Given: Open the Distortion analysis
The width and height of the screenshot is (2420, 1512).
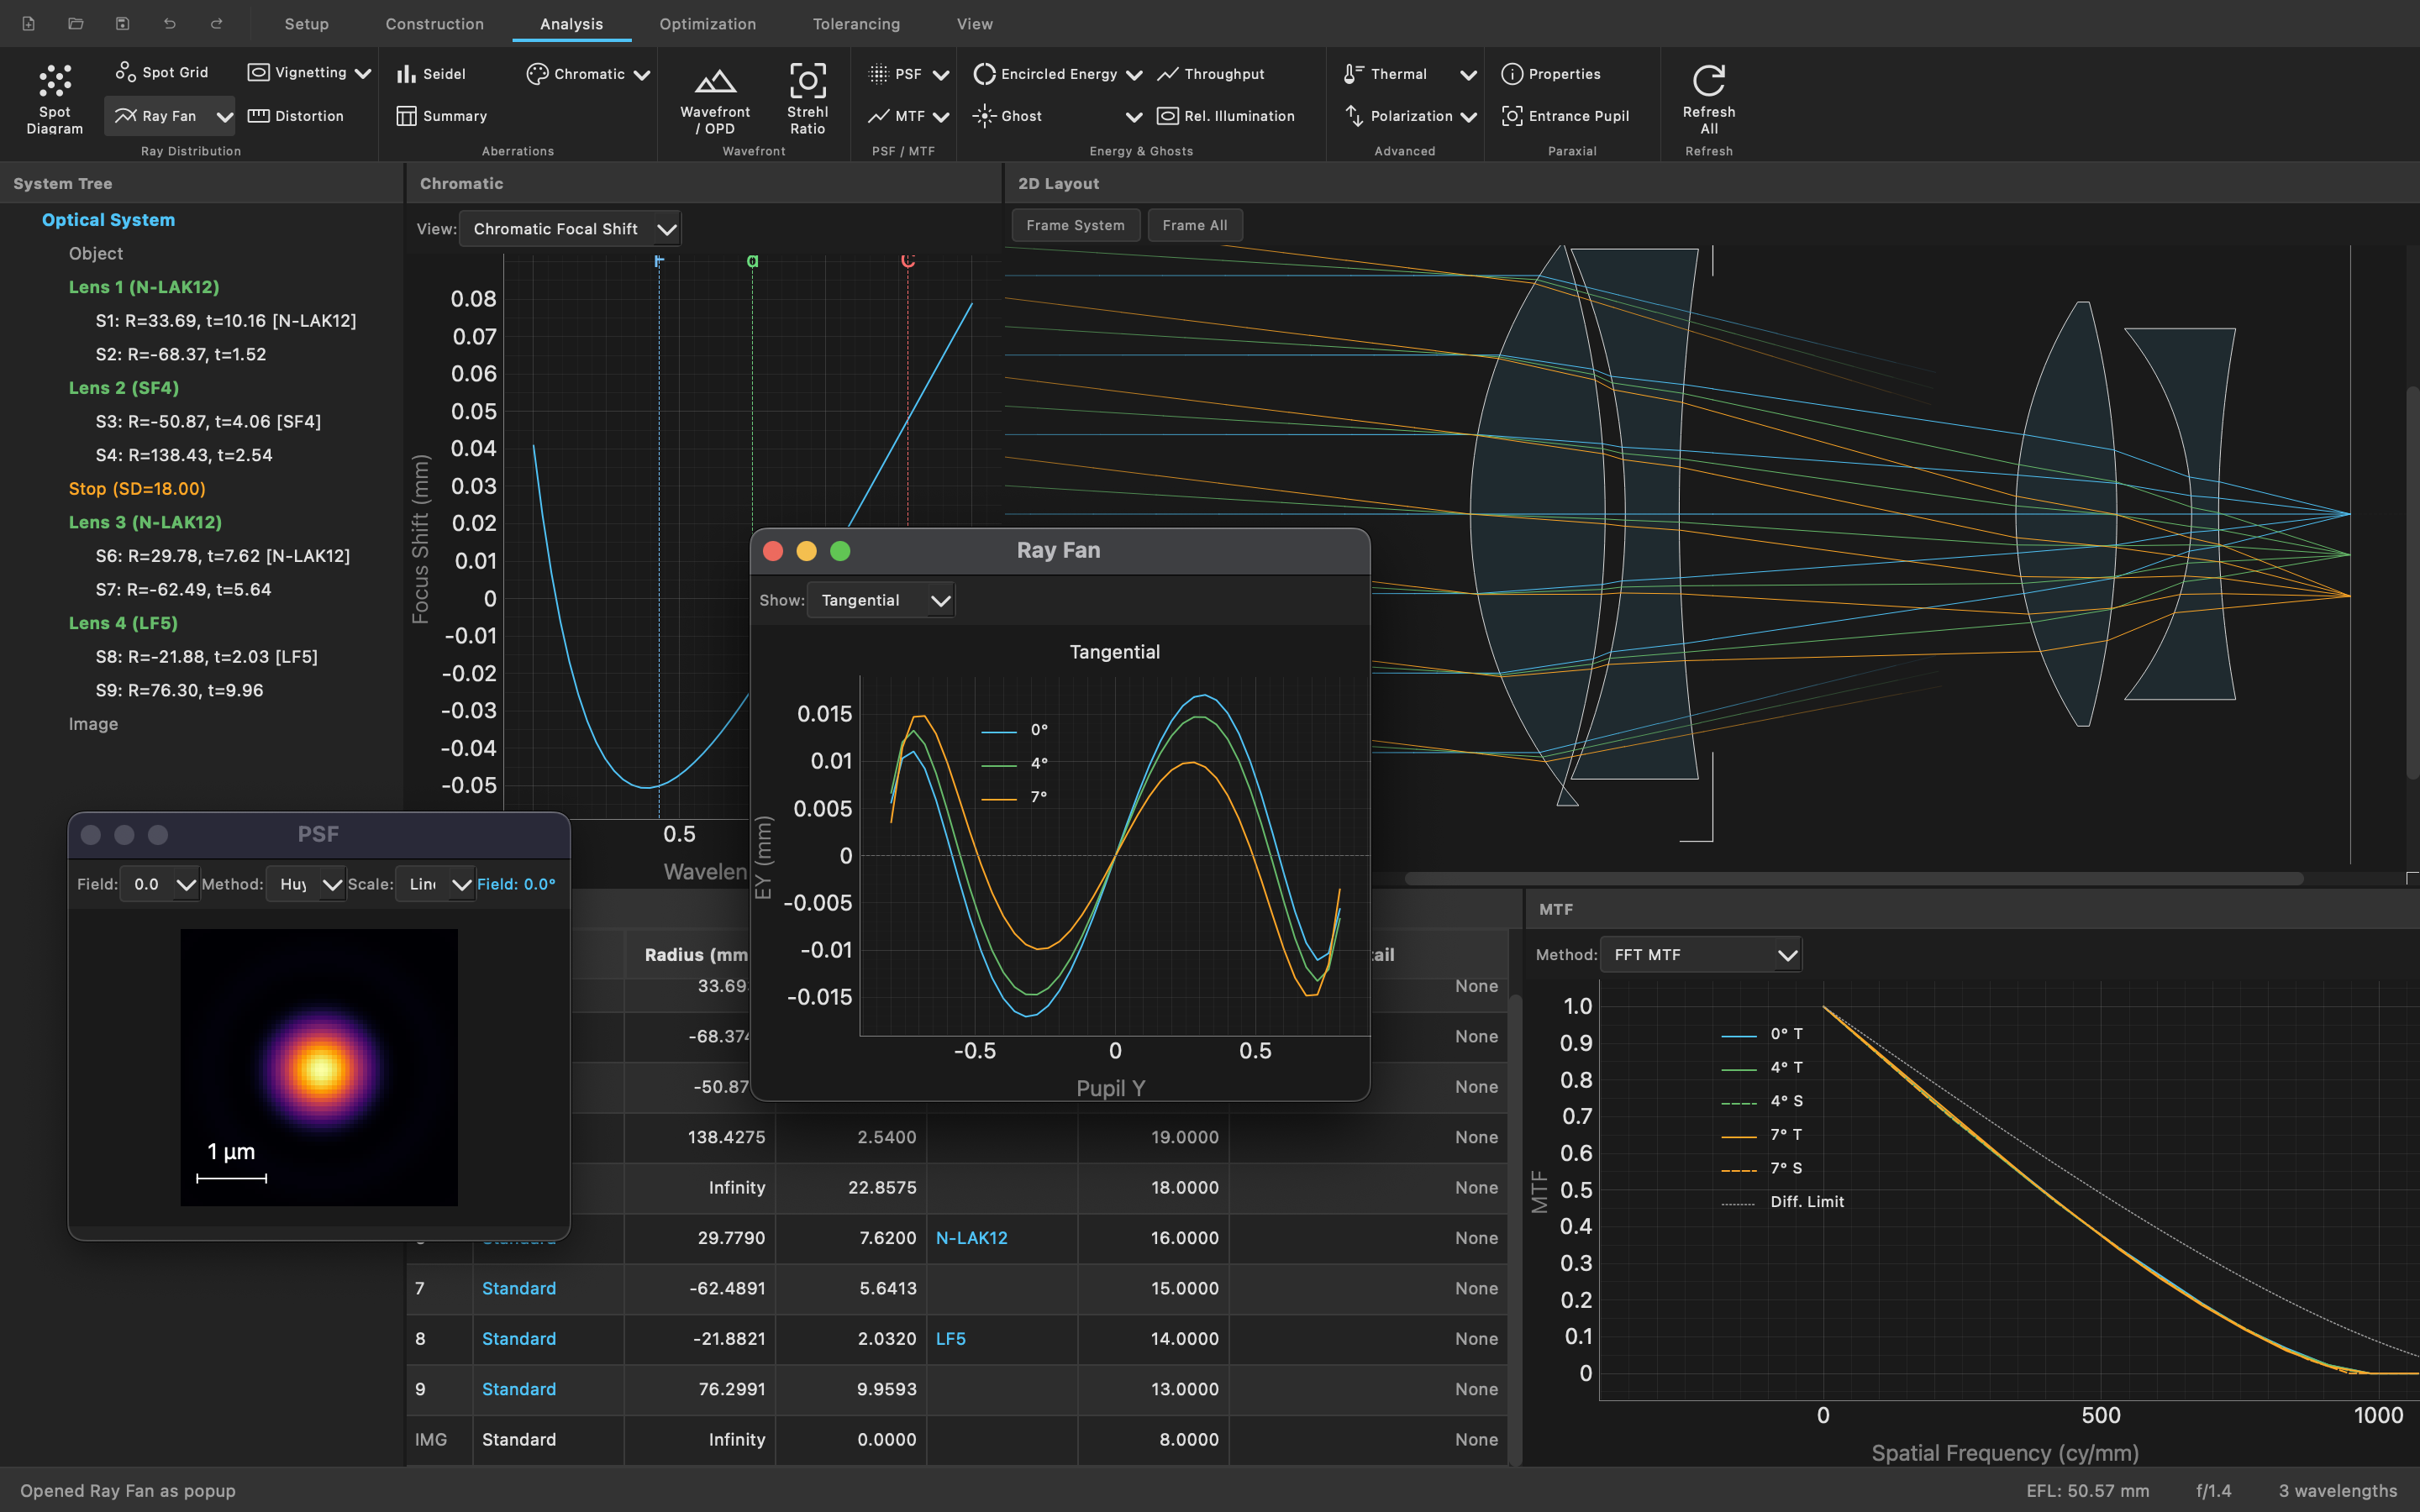Looking at the screenshot, I should [x=296, y=115].
